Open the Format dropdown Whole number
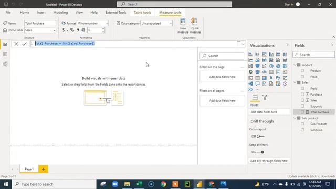Viewport: 336px width, 189px height. [92, 23]
